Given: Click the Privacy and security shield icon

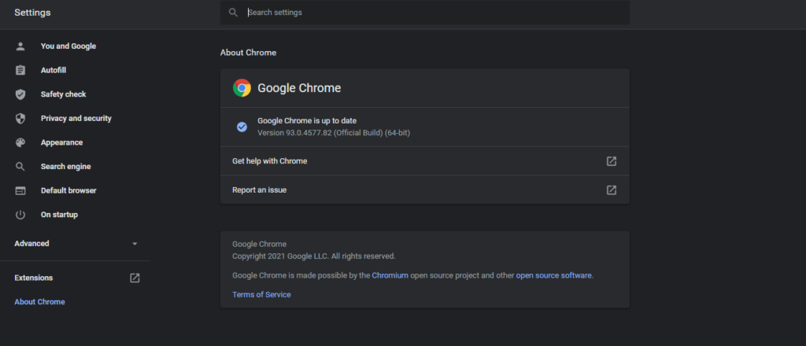Looking at the screenshot, I should 20,119.
